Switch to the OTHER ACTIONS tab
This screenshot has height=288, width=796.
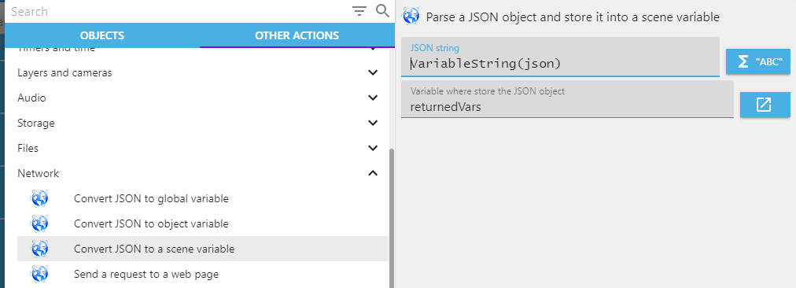pyautogui.click(x=297, y=35)
